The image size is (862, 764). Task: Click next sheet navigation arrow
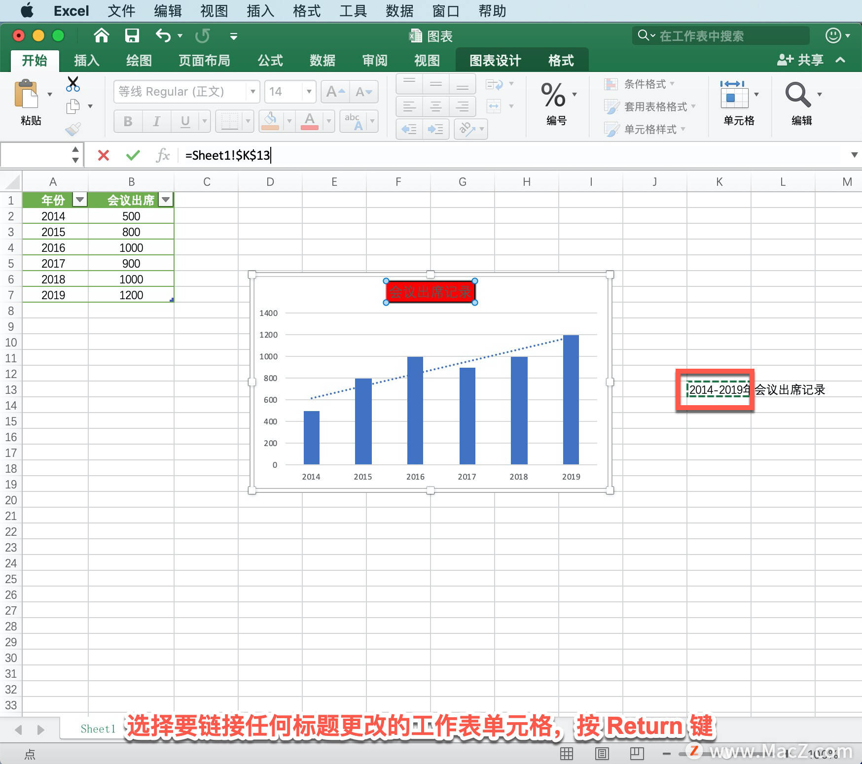click(x=40, y=729)
